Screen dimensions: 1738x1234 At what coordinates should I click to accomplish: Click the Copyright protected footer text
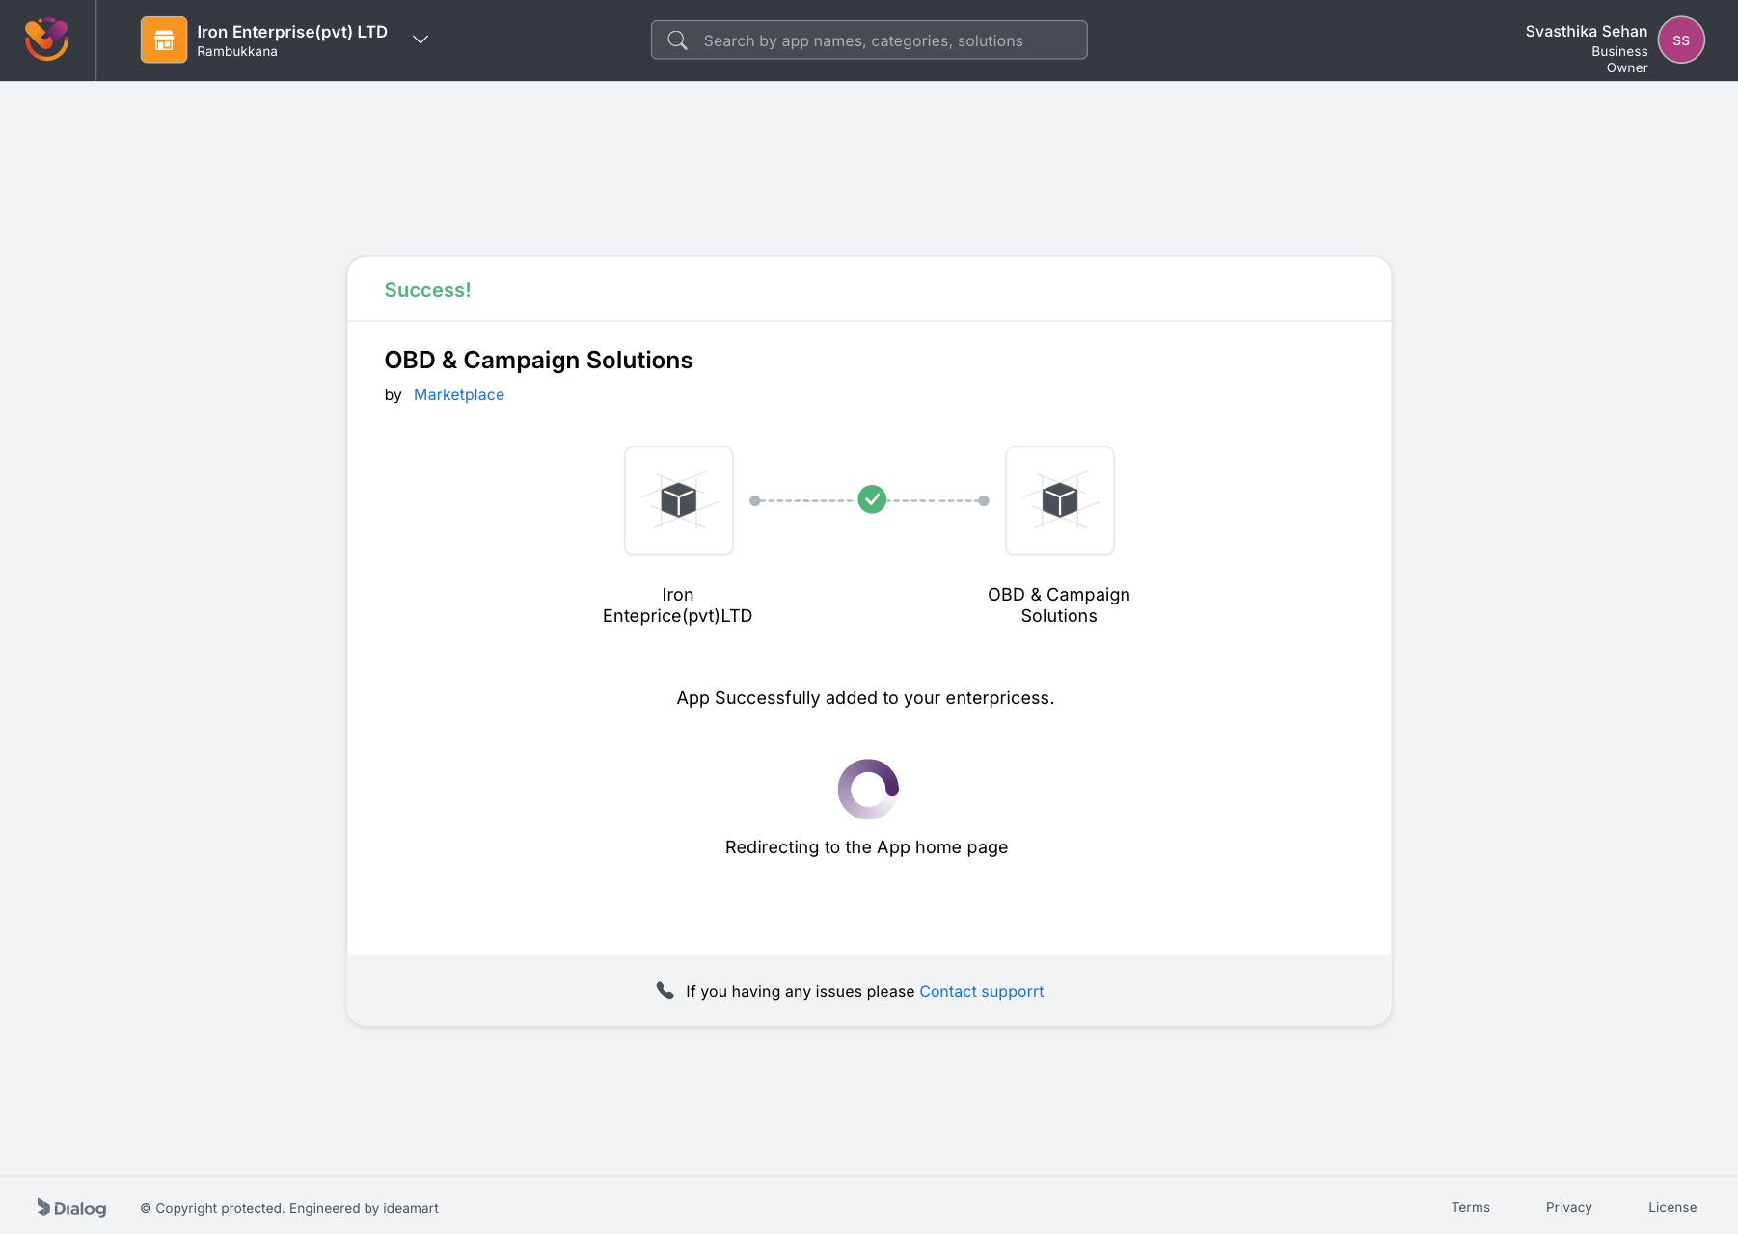(x=289, y=1208)
